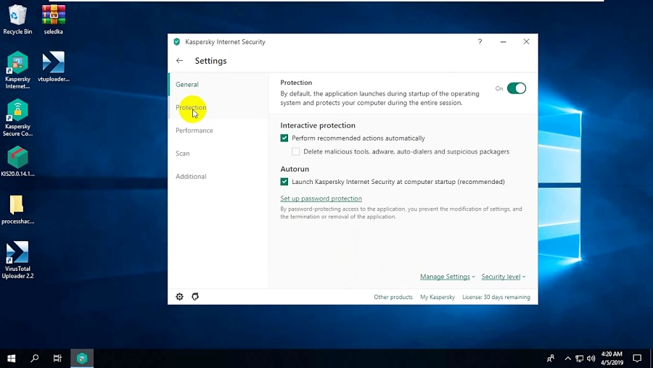This screenshot has width=653, height=368.
Task: Launch Kaspersky Internet Security desktop shortcut
Action: coord(17,70)
